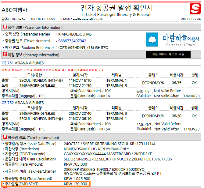
Task: Click class value ECONOMY/K
Action: pos(153,83)
